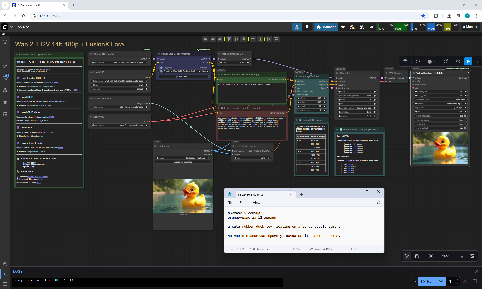Delete selected node with trash icon
The image size is (482, 289).
pyautogui.click(x=405, y=61)
